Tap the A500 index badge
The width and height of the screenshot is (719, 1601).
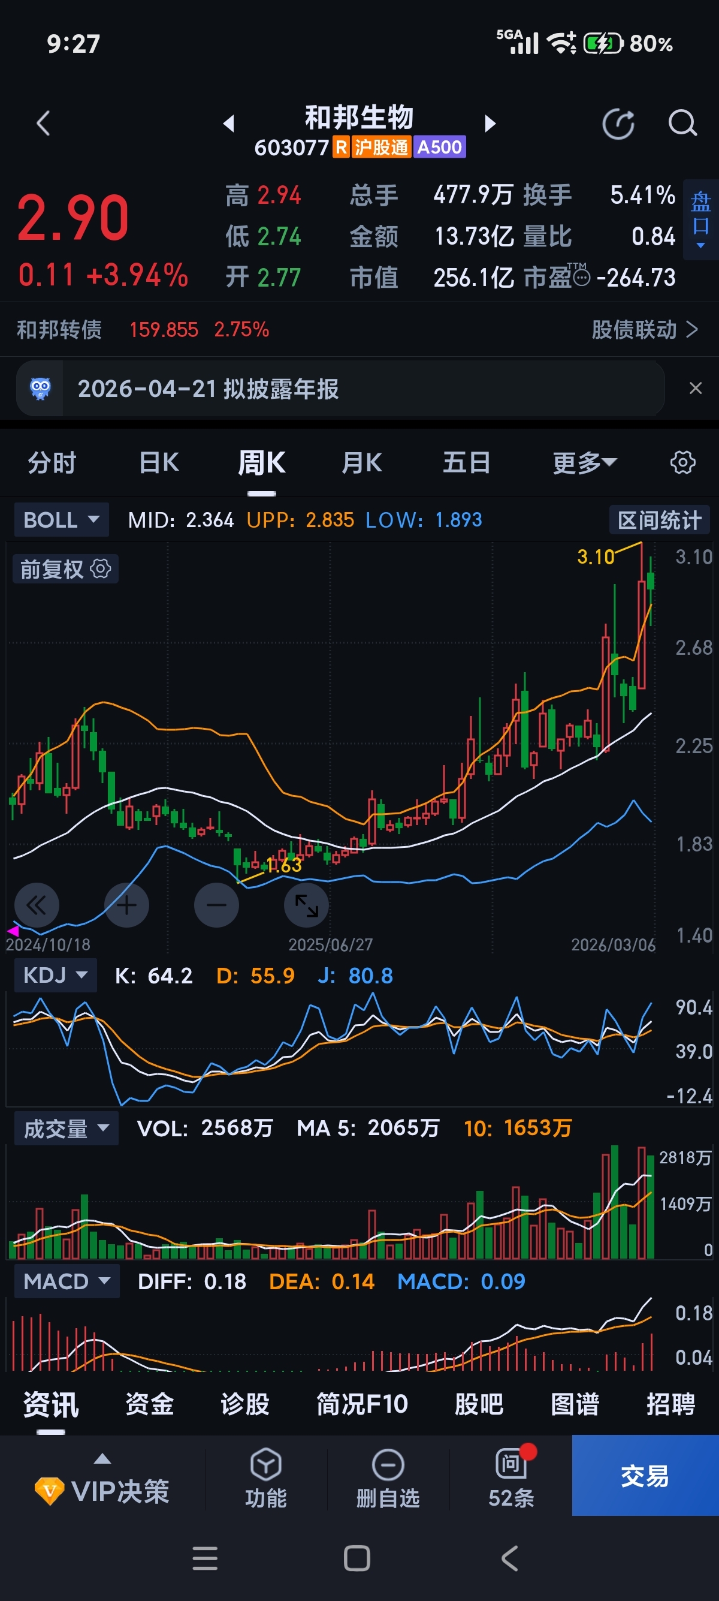tap(440, 148)
